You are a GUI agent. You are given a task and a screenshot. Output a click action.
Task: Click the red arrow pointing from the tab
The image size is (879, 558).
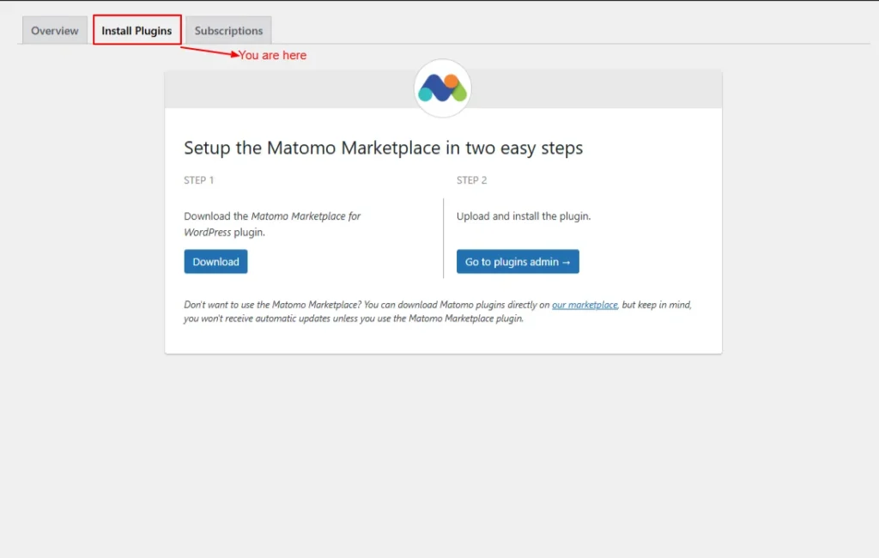tap(209, 52)
